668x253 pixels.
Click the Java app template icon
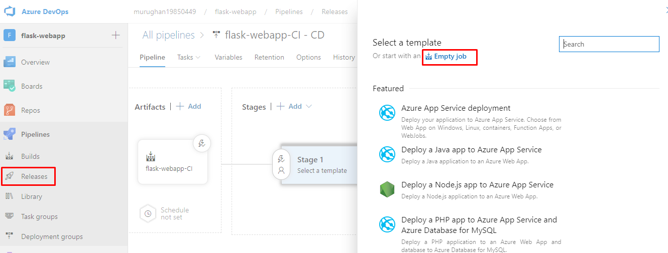(387, 154)
